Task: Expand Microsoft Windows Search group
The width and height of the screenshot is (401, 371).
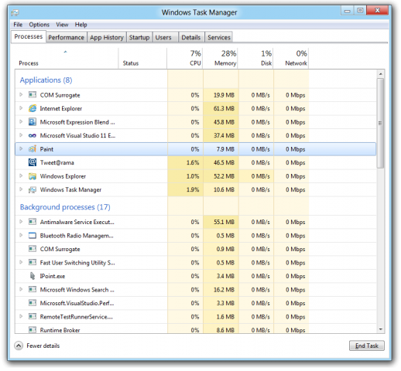Action: tap(21, 289)
